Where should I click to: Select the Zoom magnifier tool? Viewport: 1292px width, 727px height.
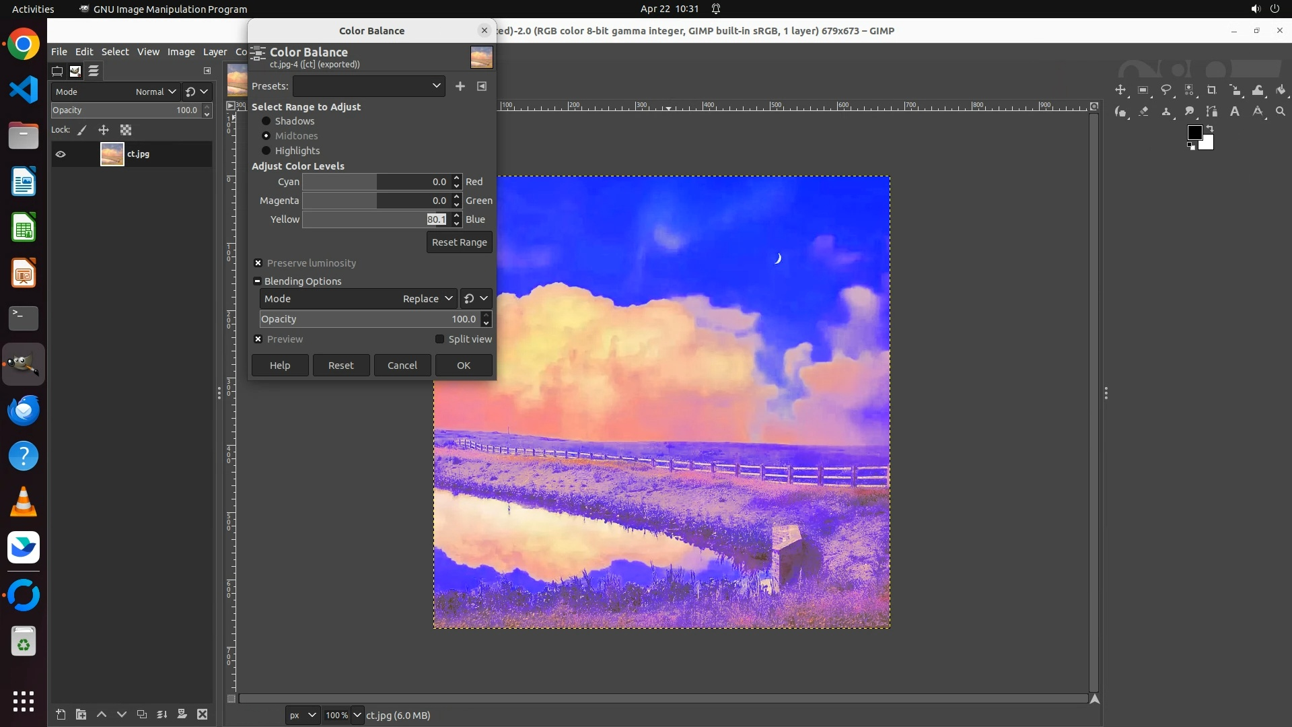1281,111
